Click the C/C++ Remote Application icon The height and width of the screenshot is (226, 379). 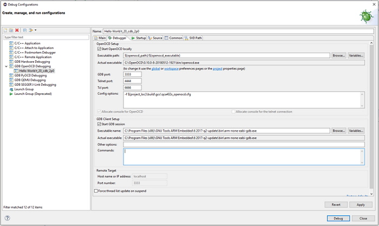tap(11, 57)
